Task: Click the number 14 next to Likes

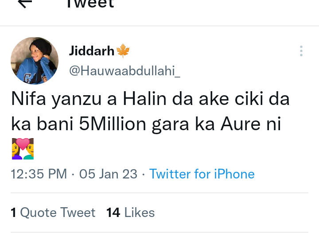Action: point(113,213)
